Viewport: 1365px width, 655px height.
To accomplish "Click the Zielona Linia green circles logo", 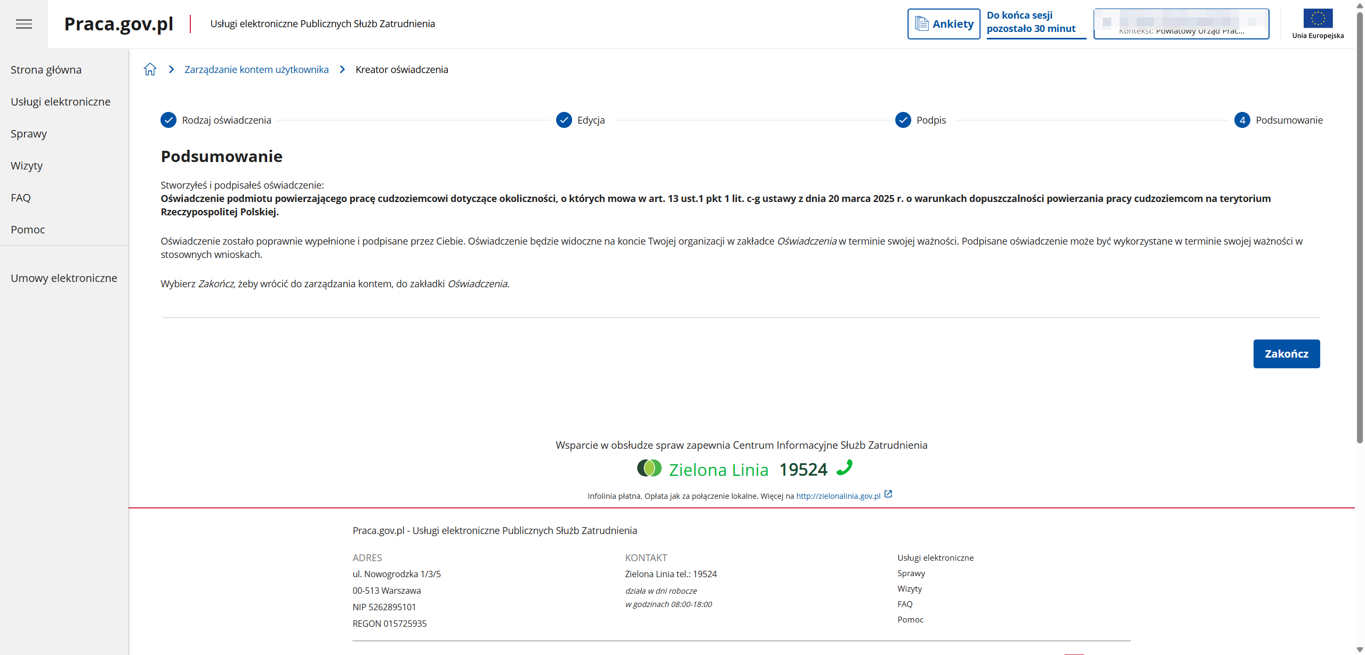I will coord(649,468).
